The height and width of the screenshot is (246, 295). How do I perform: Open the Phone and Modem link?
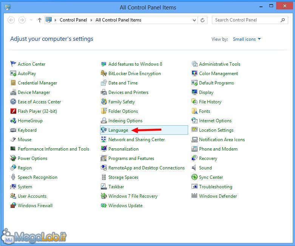pyautogui.click(x=218, y=149)
